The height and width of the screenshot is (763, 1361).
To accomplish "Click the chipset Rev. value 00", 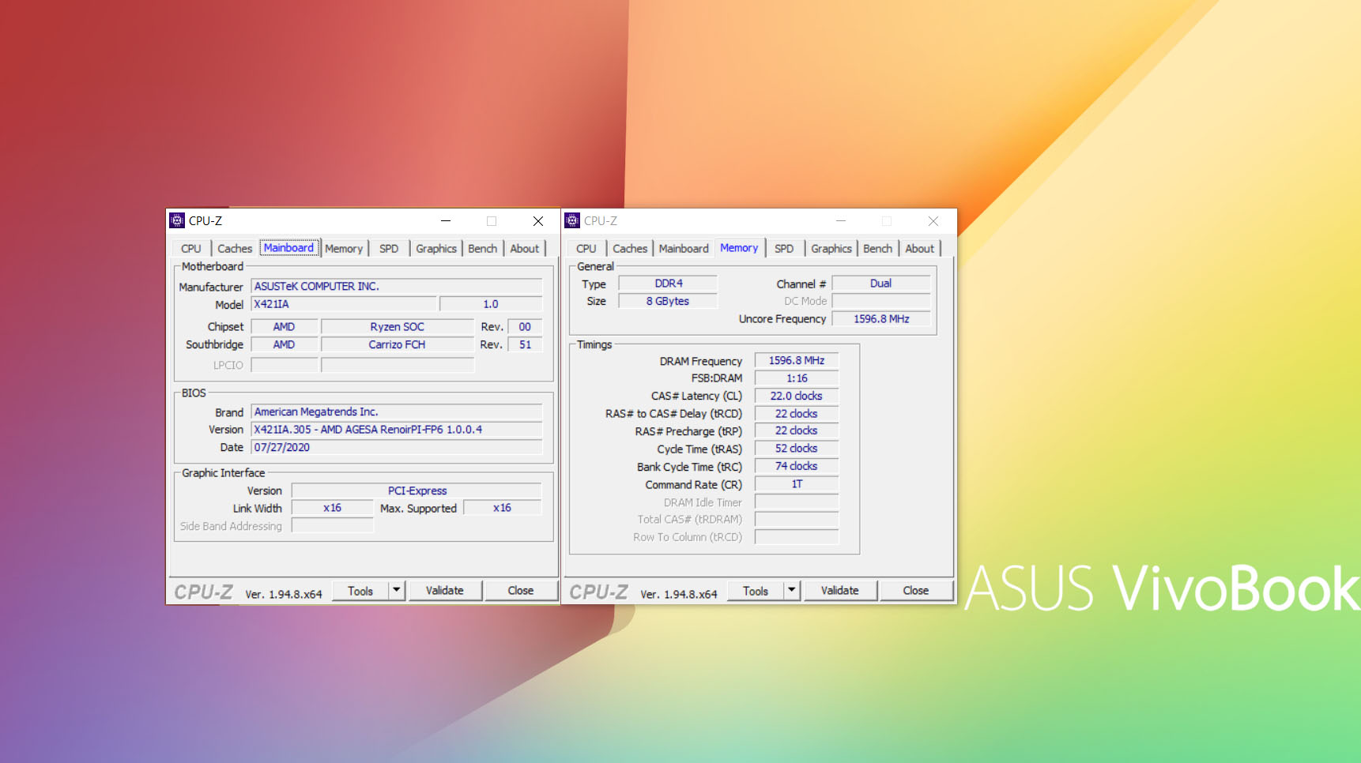I will point(525,327).
